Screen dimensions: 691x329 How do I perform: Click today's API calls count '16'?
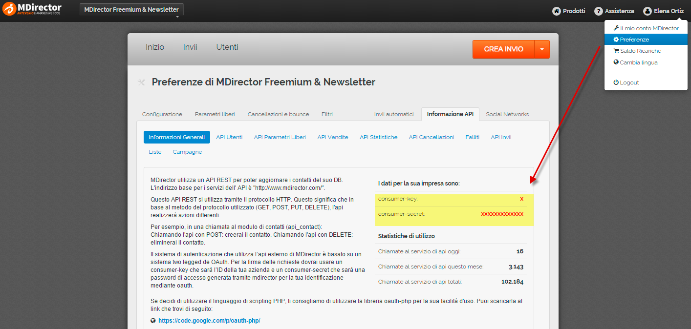[x=520, y=251]
